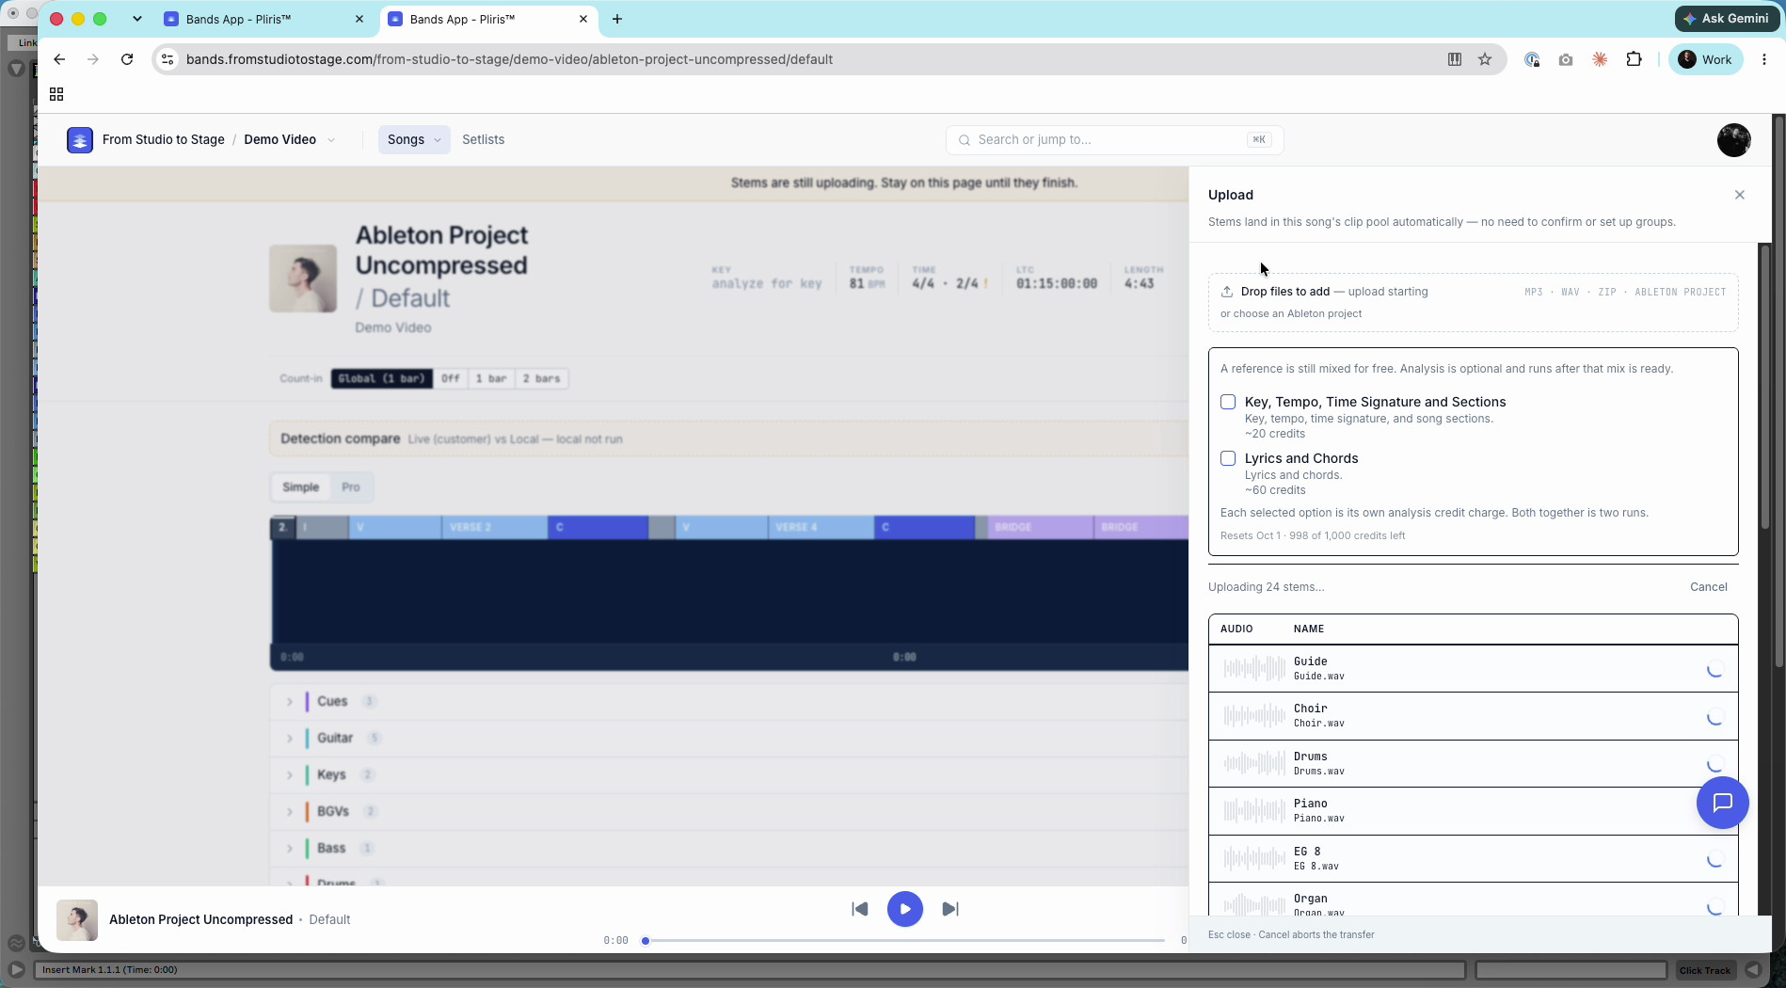Click the EG 8 stem waveform

pyautogui.click(x=1254, y=859)
